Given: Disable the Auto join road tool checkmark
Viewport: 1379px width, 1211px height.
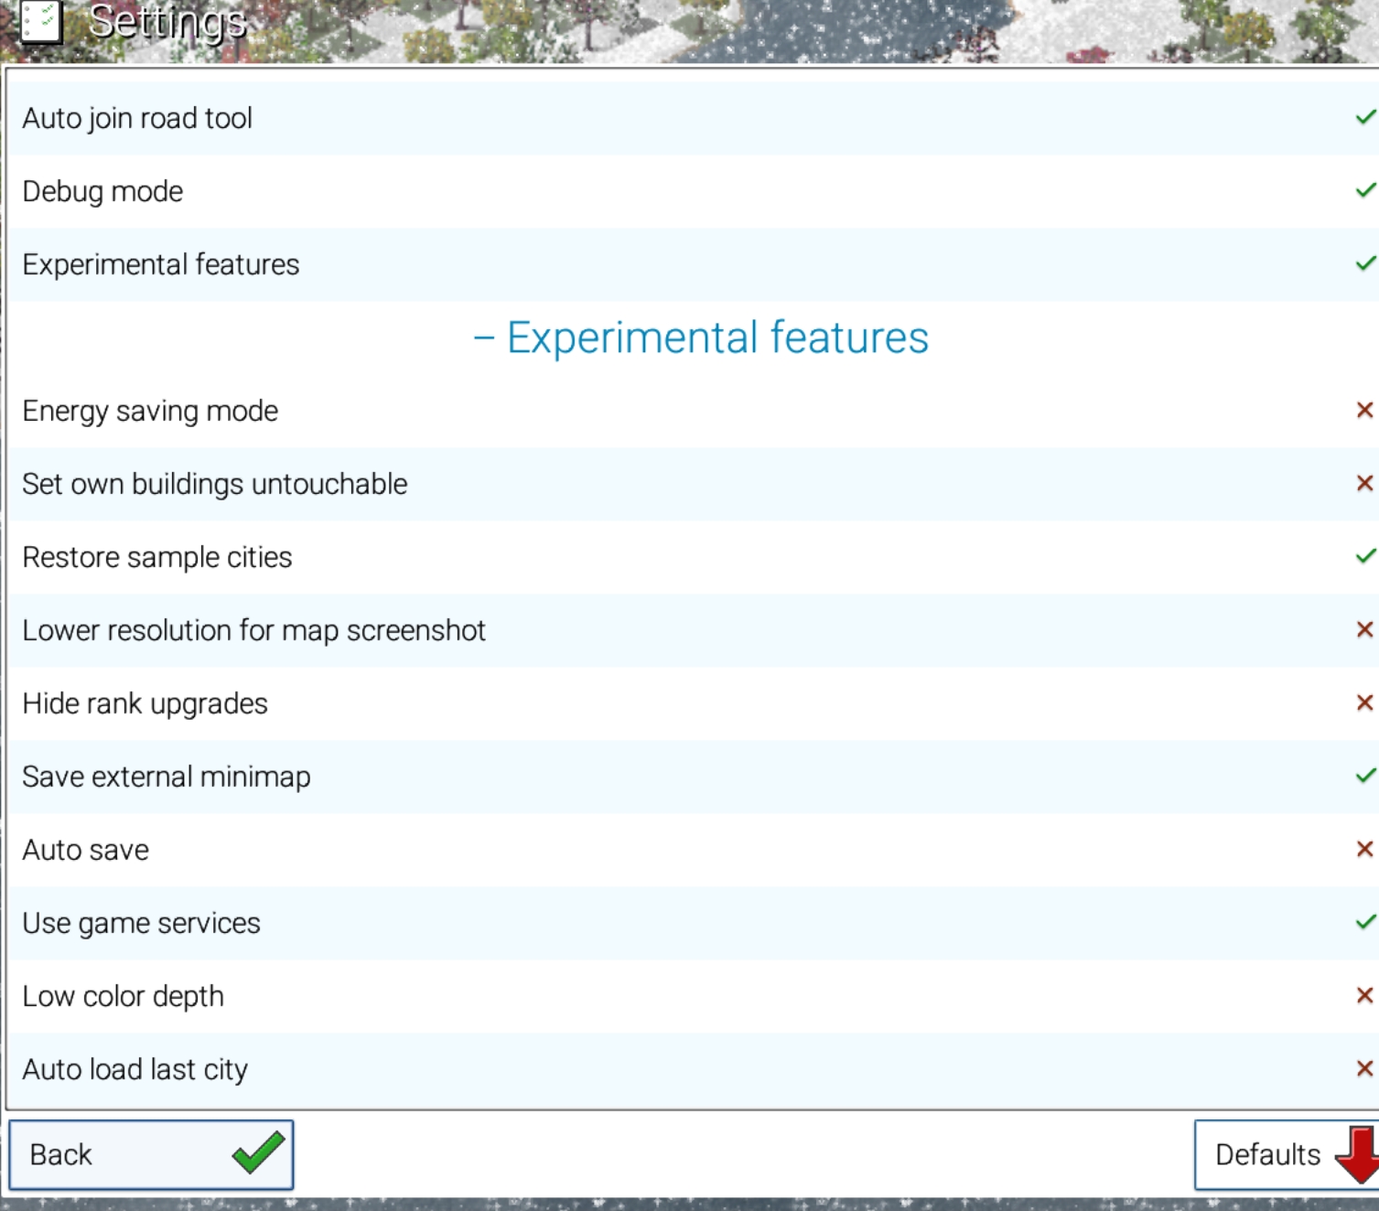Looking at the screenshot, I should click(x=1365, y=117).
